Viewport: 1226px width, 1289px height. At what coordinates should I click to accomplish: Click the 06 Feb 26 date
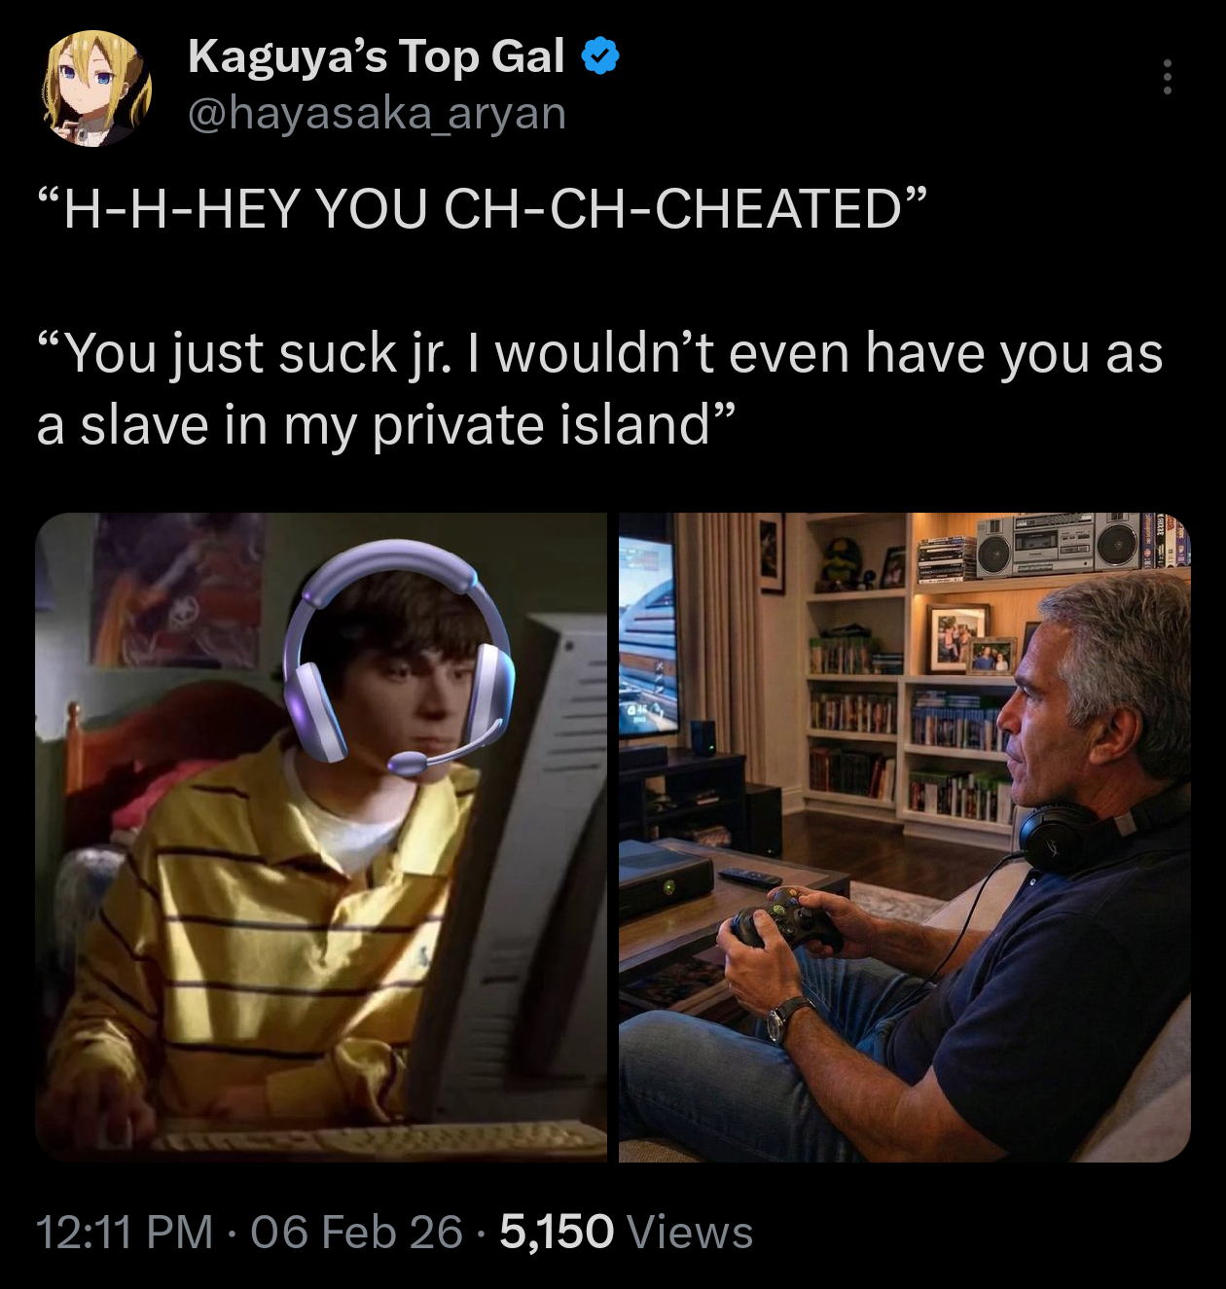pos(356,1232)
